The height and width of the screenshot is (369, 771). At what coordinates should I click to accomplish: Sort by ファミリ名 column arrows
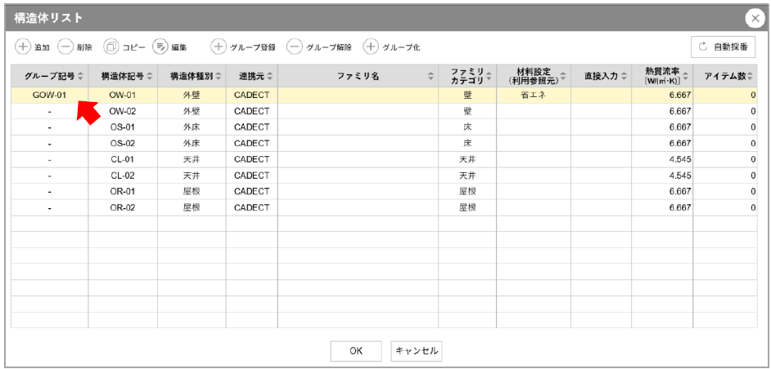(431, 76)
